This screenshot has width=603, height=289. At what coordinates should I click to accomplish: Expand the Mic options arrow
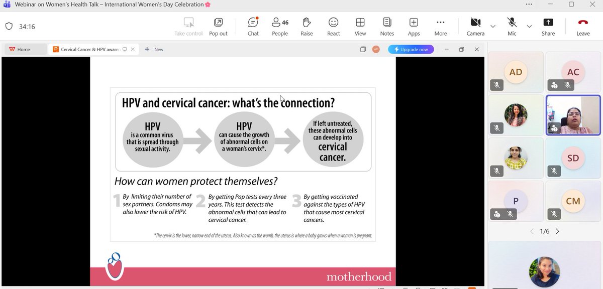point(529,26)
